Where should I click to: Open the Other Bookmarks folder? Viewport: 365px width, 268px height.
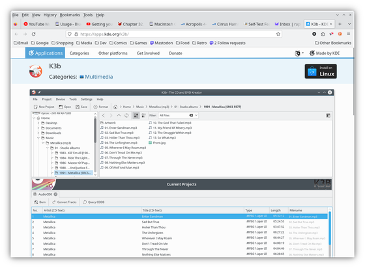(x=333, y=43)
